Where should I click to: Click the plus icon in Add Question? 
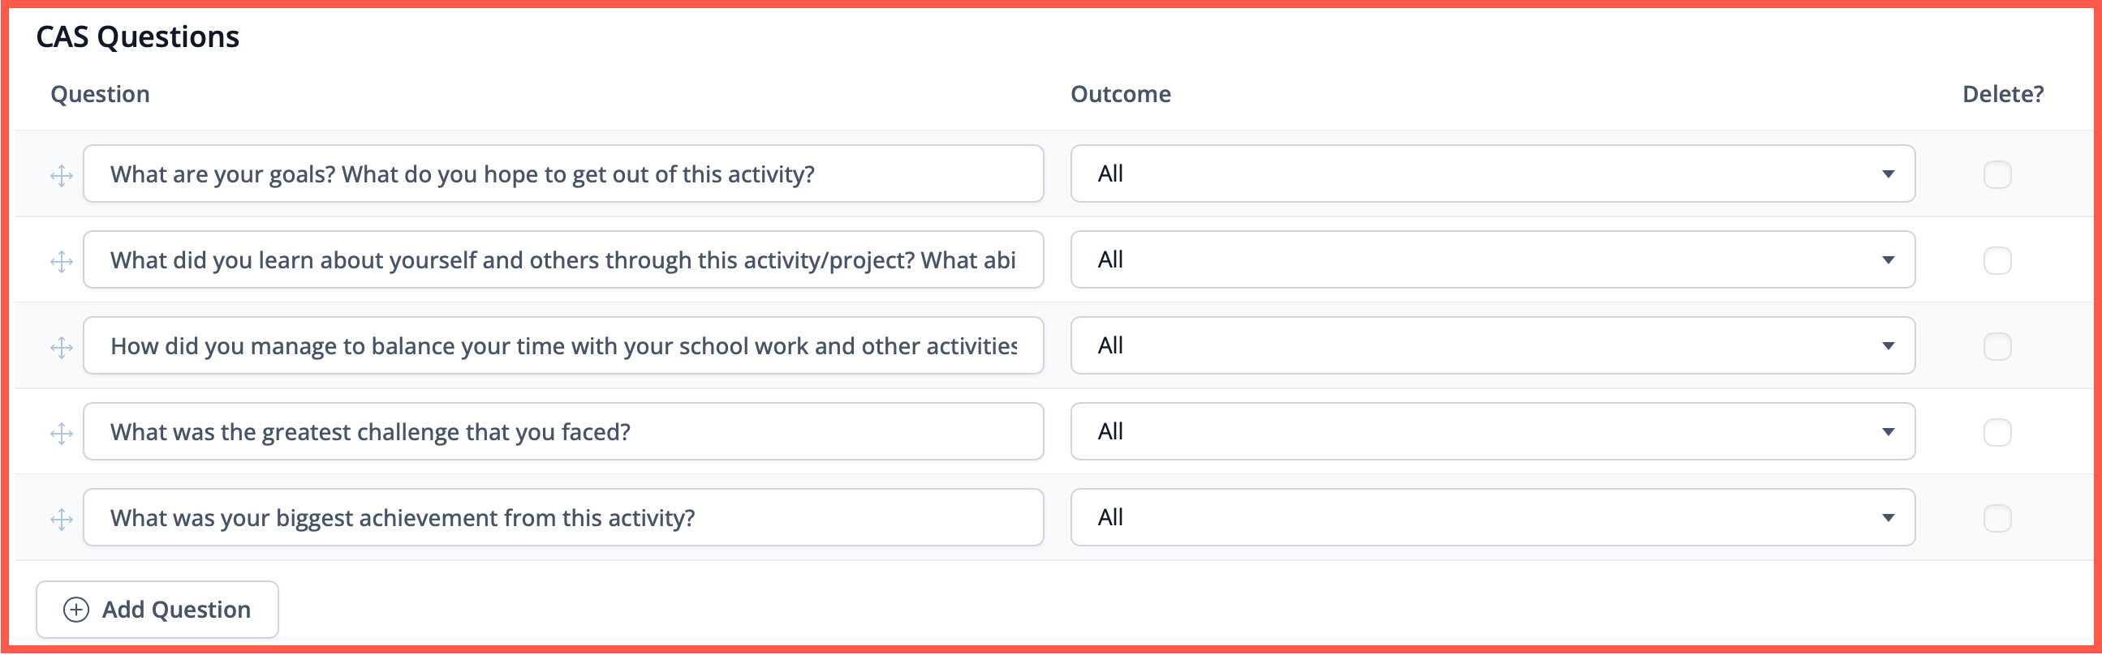(76, 610)
